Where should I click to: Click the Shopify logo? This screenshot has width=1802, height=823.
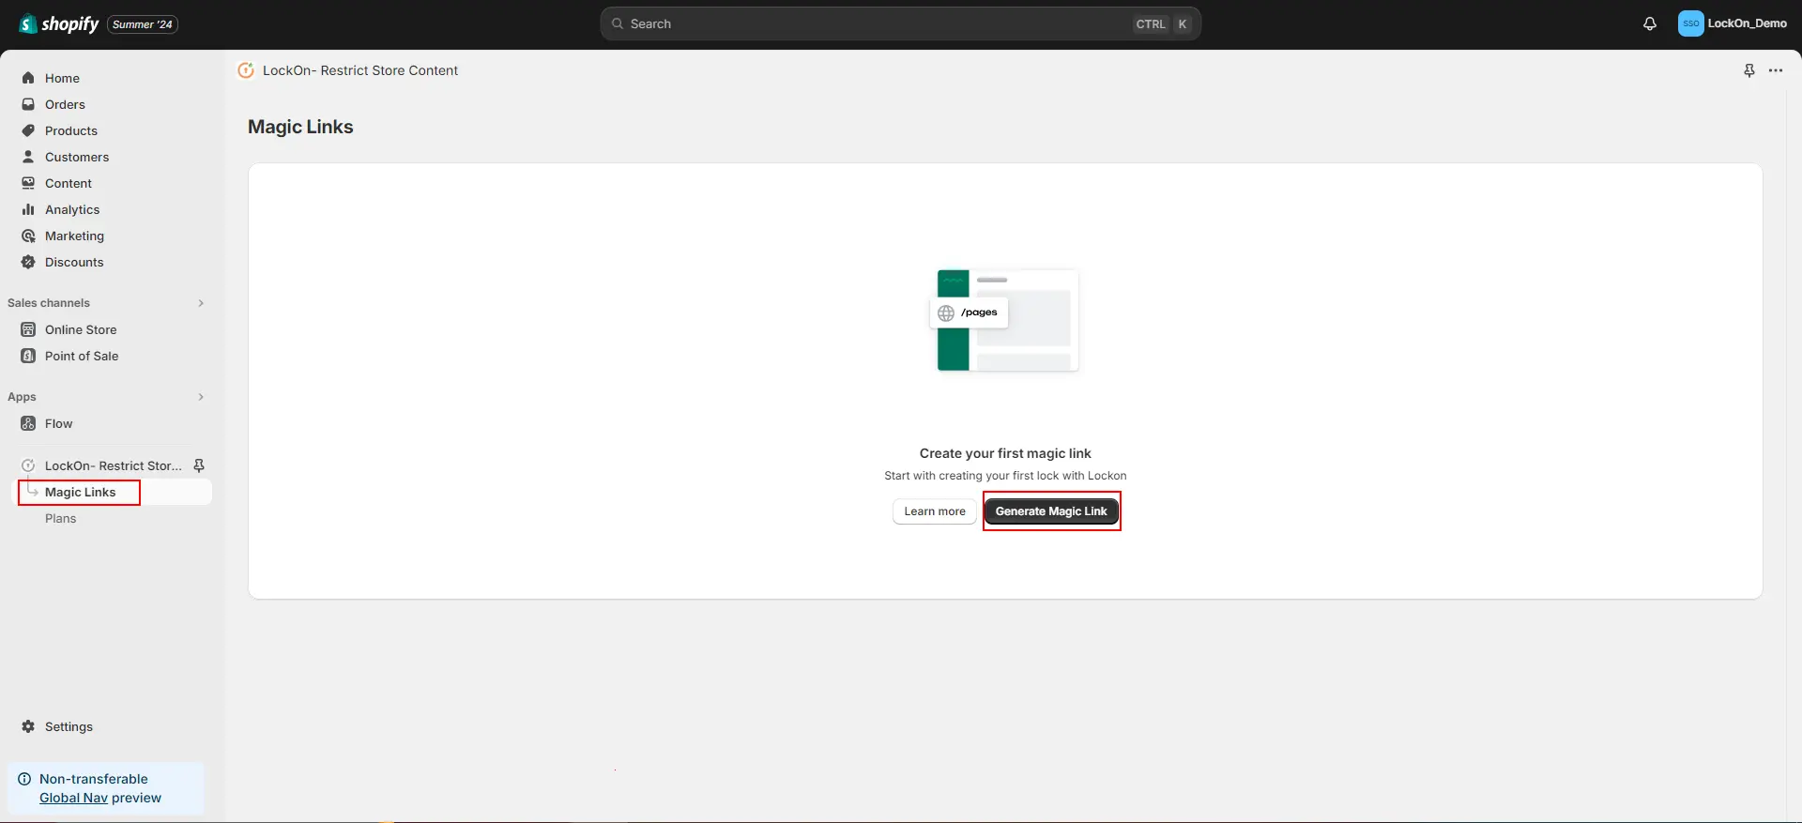[59, 23]
